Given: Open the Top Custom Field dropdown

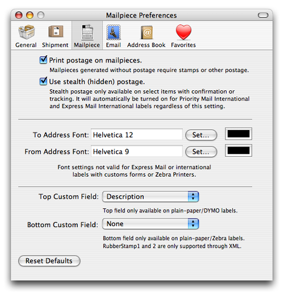Looking at the screenshot, I should point(151,196).
